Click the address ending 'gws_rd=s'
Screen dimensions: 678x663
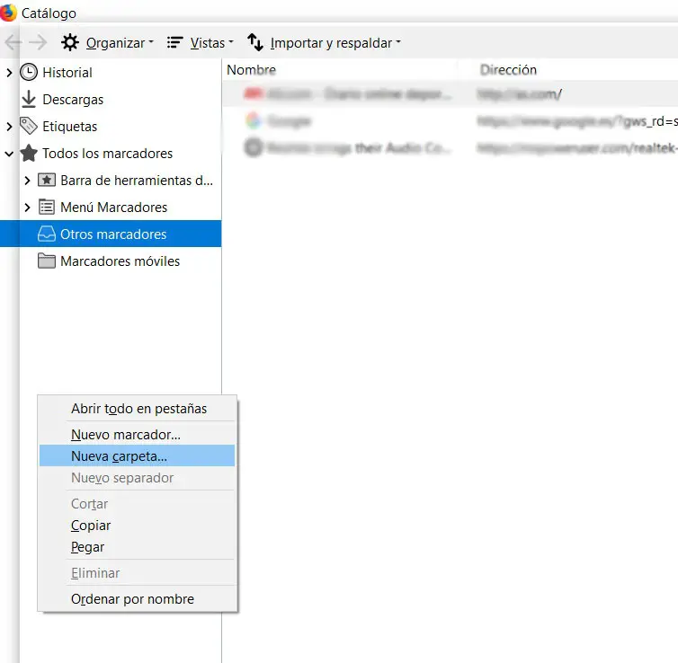[577, 121]
